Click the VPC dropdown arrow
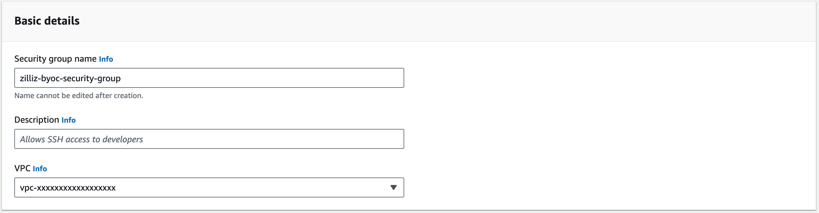 pyautogui.click(x=393, y=187)
